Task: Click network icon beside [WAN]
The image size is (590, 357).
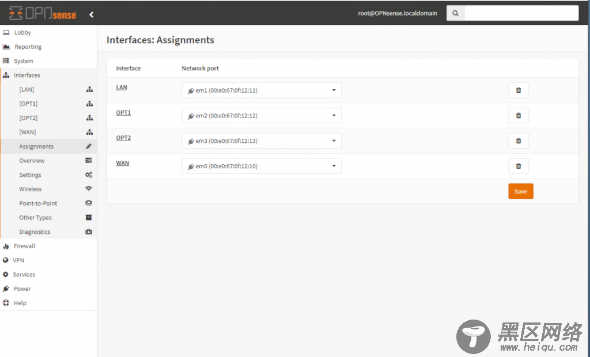Action: pyautogui.click(x=89, y=132)
